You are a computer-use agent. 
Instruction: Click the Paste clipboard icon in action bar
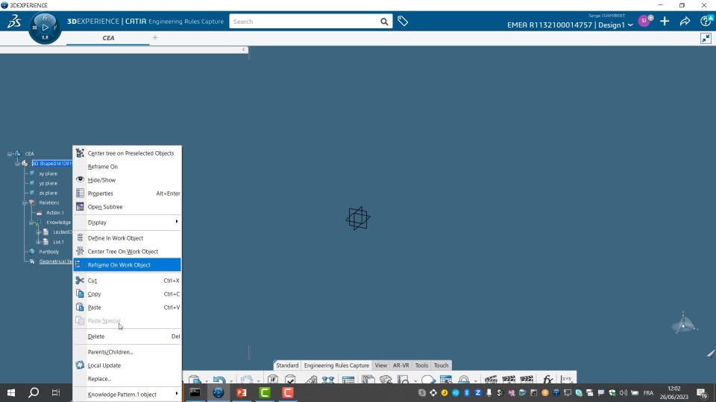195,379
